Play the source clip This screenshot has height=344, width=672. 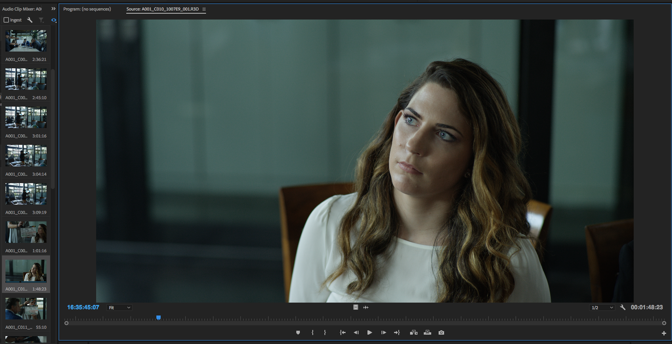(x=369, y=333)
